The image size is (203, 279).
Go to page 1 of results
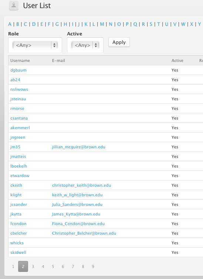click(x=13, y=266)
